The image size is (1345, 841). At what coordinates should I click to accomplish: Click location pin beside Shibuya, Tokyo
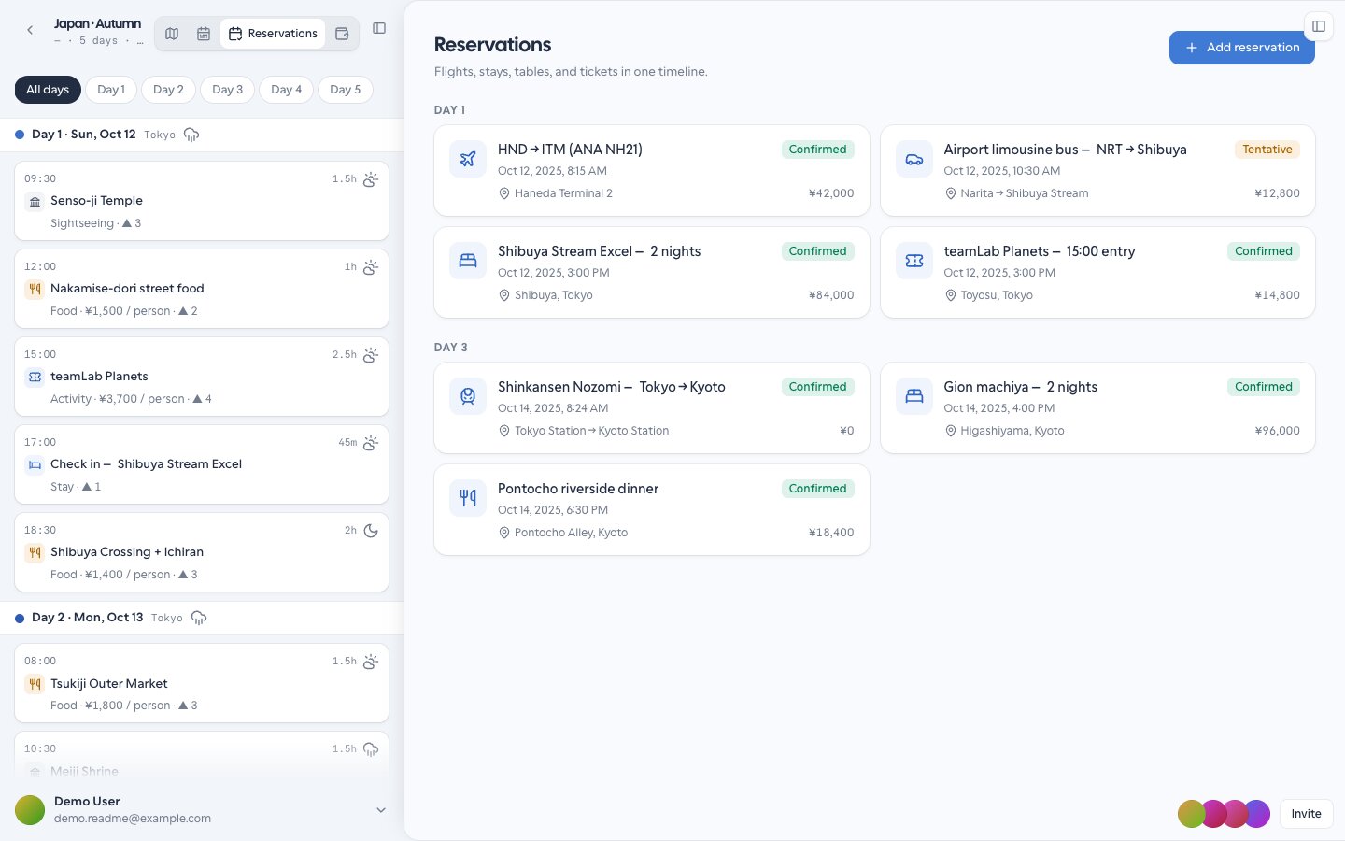click(x=504, y=295)
